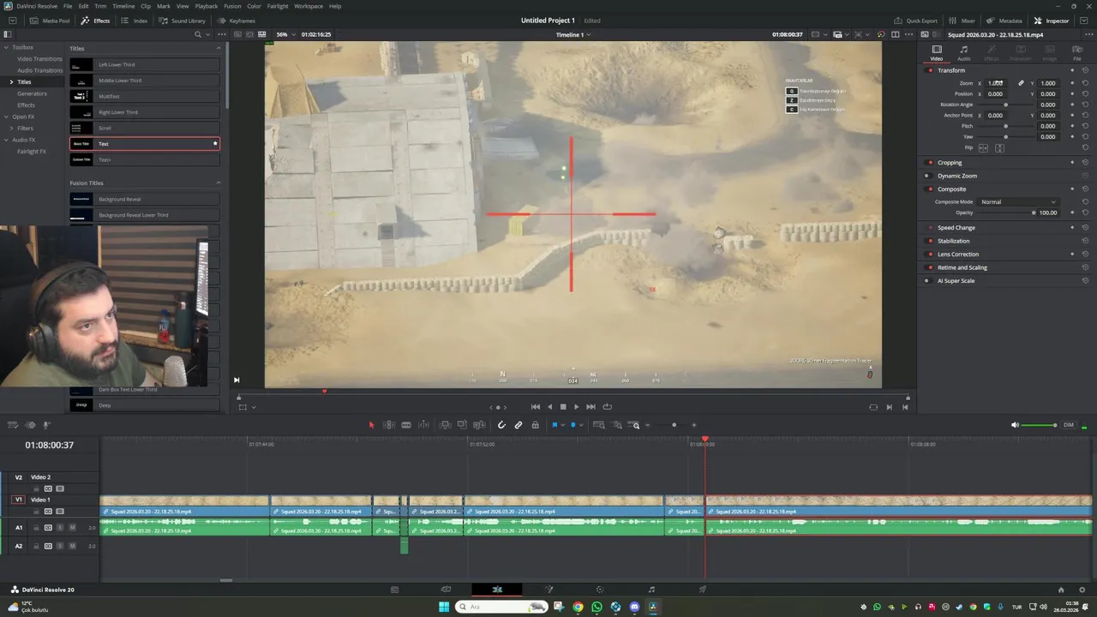Screen dimensions: 1097x617
Task: Toggle the Composite section switch
Action: [930, 189]
